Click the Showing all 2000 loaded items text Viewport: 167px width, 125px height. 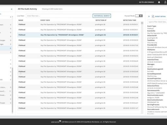coord(52,9)
